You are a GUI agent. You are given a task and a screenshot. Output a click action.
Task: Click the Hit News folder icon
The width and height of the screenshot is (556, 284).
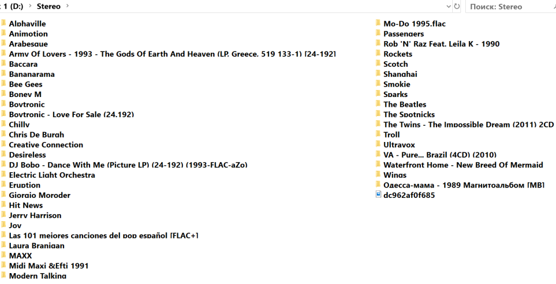(3, 205)
